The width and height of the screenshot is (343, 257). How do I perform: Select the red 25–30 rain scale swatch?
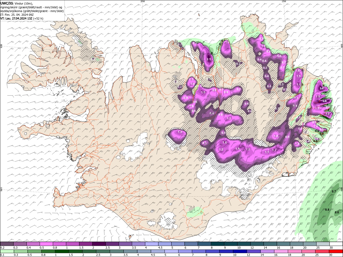click(x=322, y=251)
